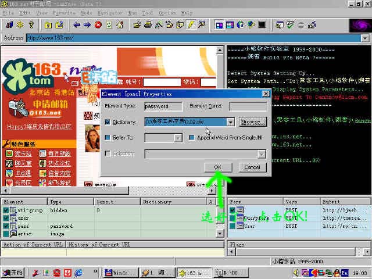372x279 pixels.
Task: Click the second panel layout icon
Action: point(230,24)
